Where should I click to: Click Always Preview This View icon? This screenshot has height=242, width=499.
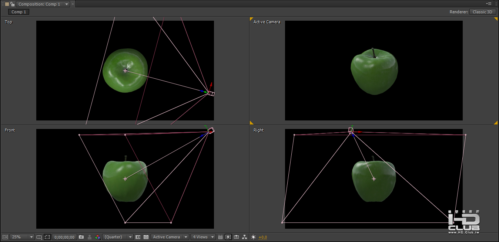point(5,237)
